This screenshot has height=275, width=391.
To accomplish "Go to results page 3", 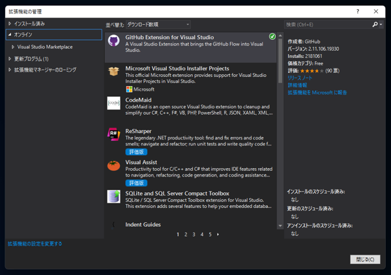I will pyautogui.click(x=194, y=235).
